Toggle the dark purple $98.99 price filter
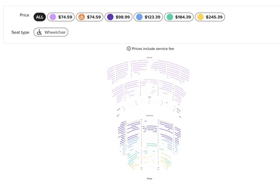280x192 pixels. 119,17
